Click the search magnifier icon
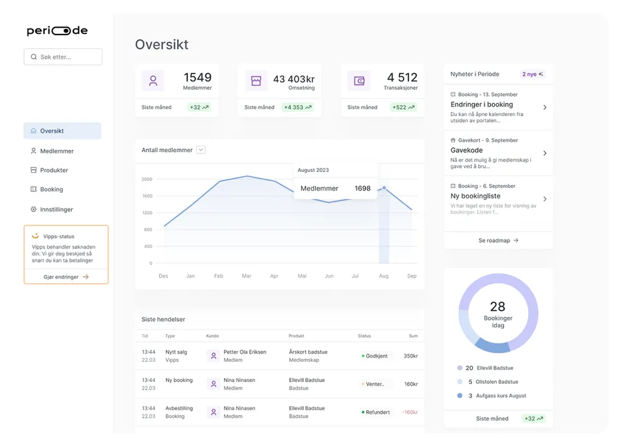 click(34, 57)
